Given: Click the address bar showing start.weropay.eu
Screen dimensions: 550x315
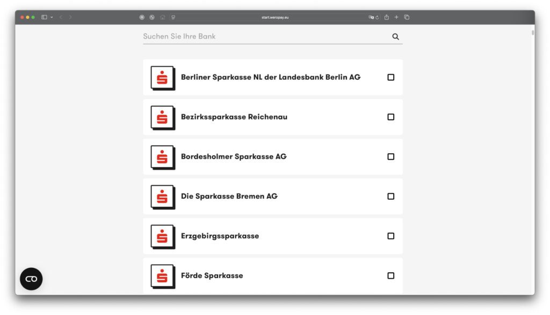Looking at the screenshot, I should 274,17.
